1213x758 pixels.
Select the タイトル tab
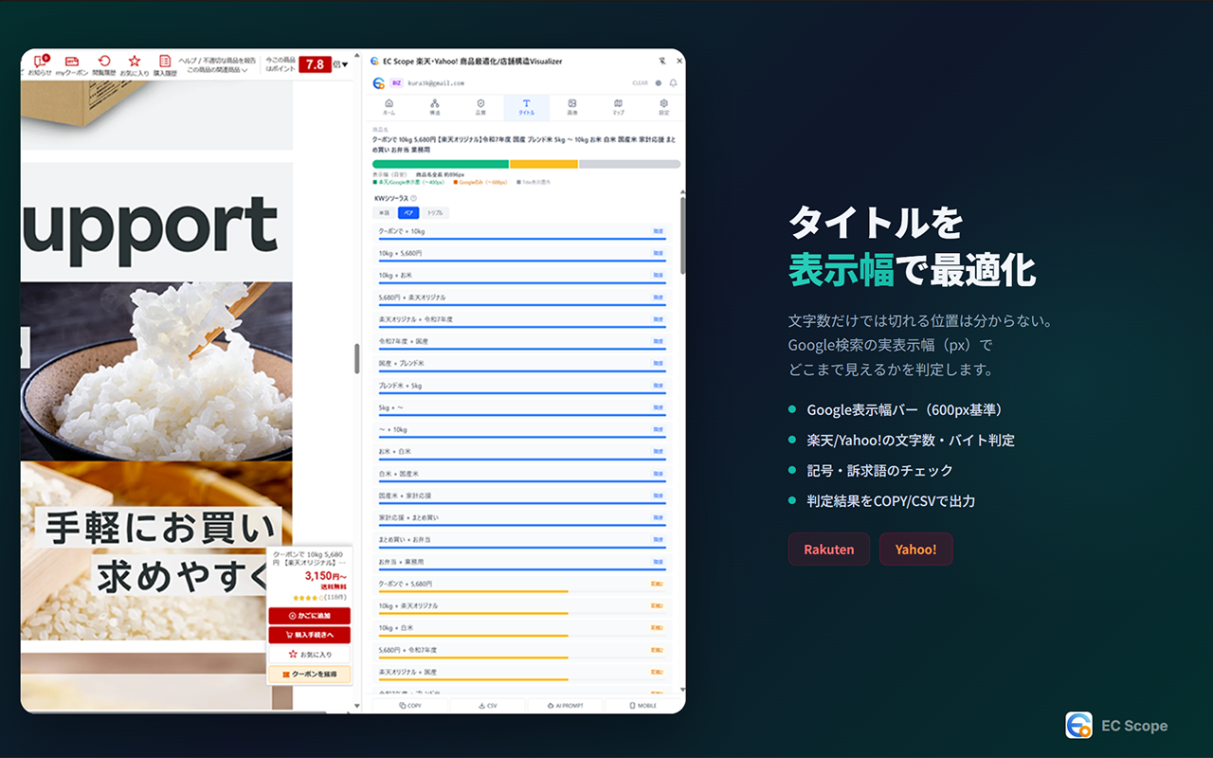click(526, 107)
